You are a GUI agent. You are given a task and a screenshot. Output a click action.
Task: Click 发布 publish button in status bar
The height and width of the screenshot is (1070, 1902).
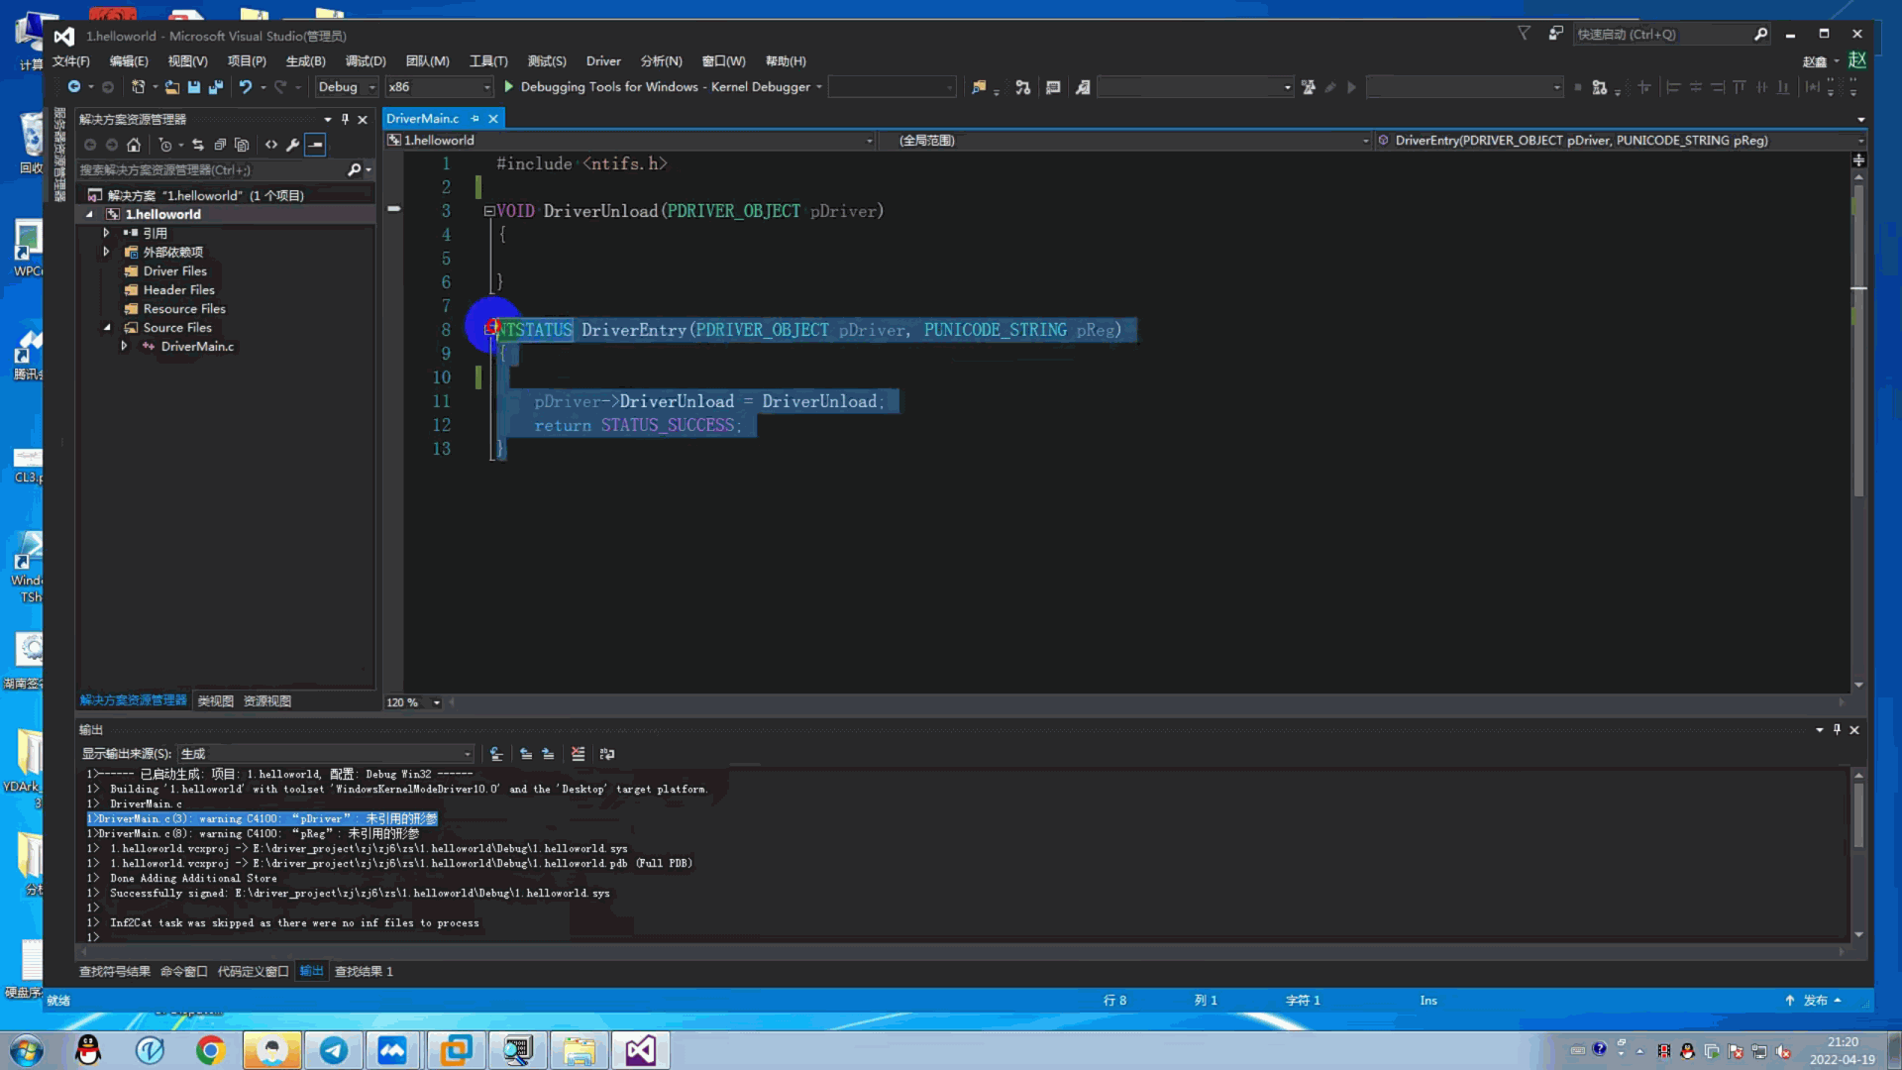1814,1001
